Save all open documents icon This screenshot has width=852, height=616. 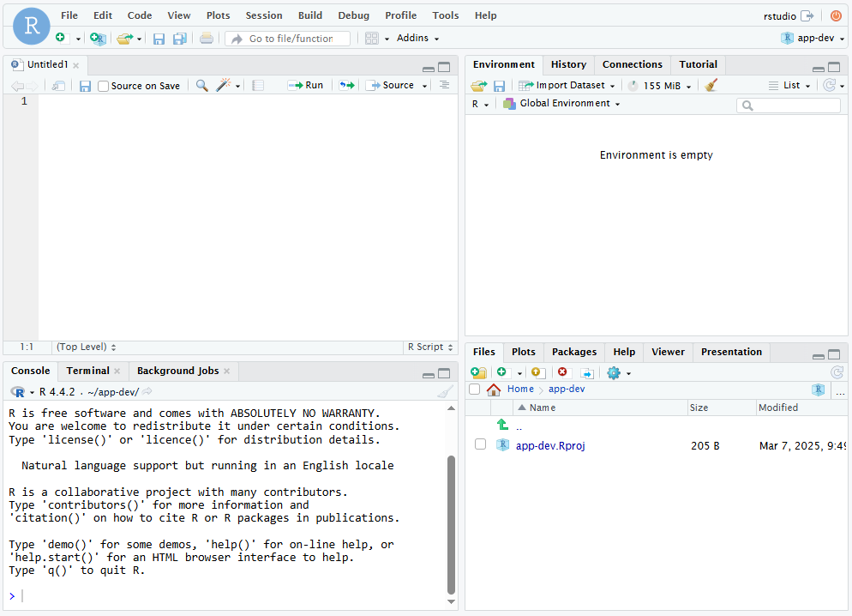click(x=180, y=39)
